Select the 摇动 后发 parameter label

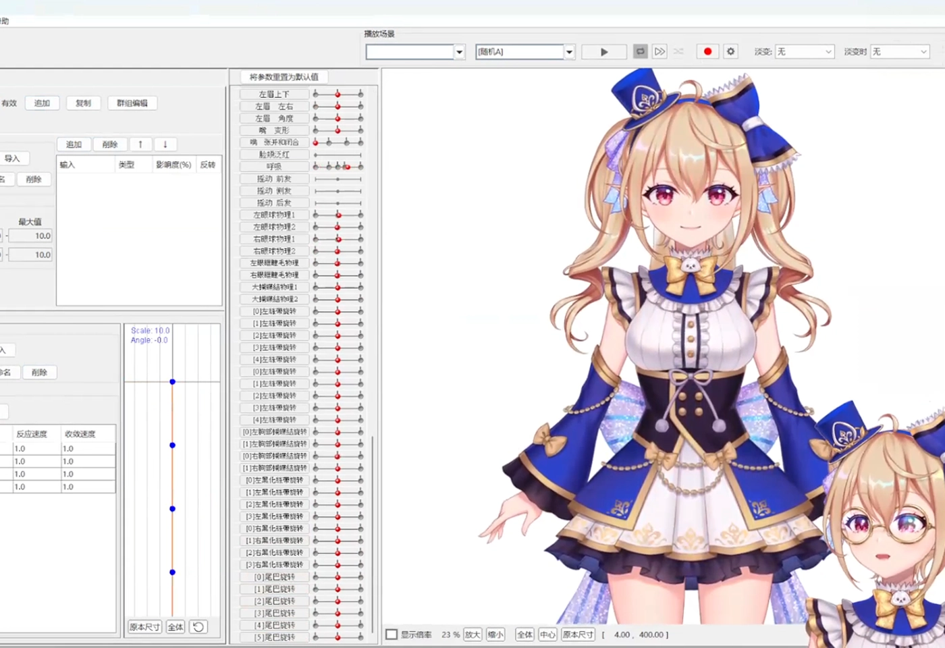coord(274,202)
